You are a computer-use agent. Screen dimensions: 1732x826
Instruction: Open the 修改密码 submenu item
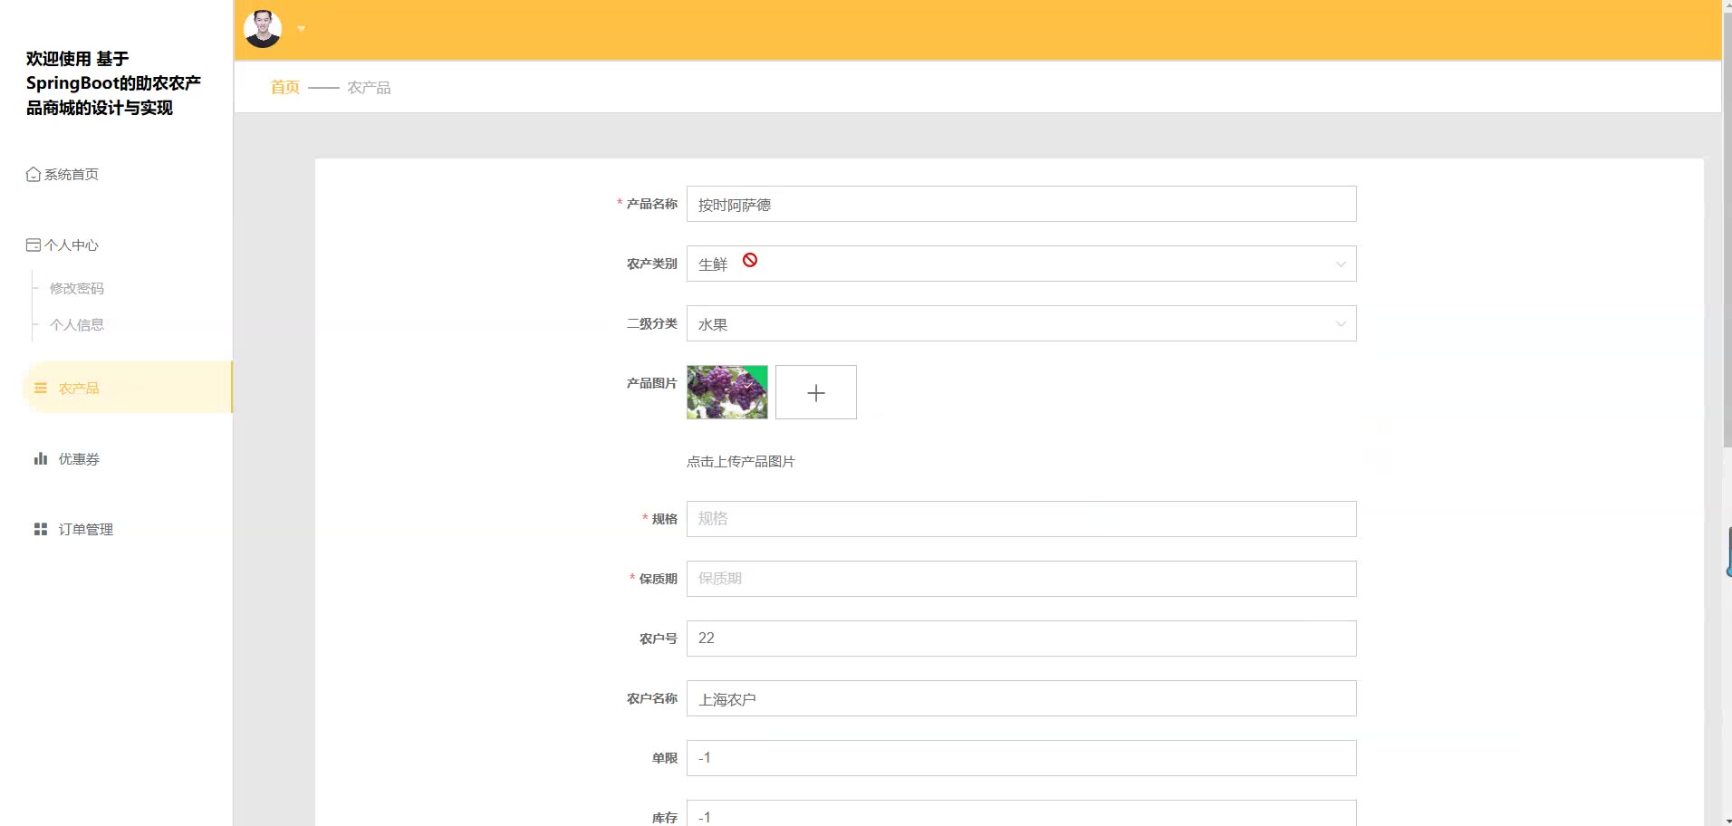[x=77, y=288]
